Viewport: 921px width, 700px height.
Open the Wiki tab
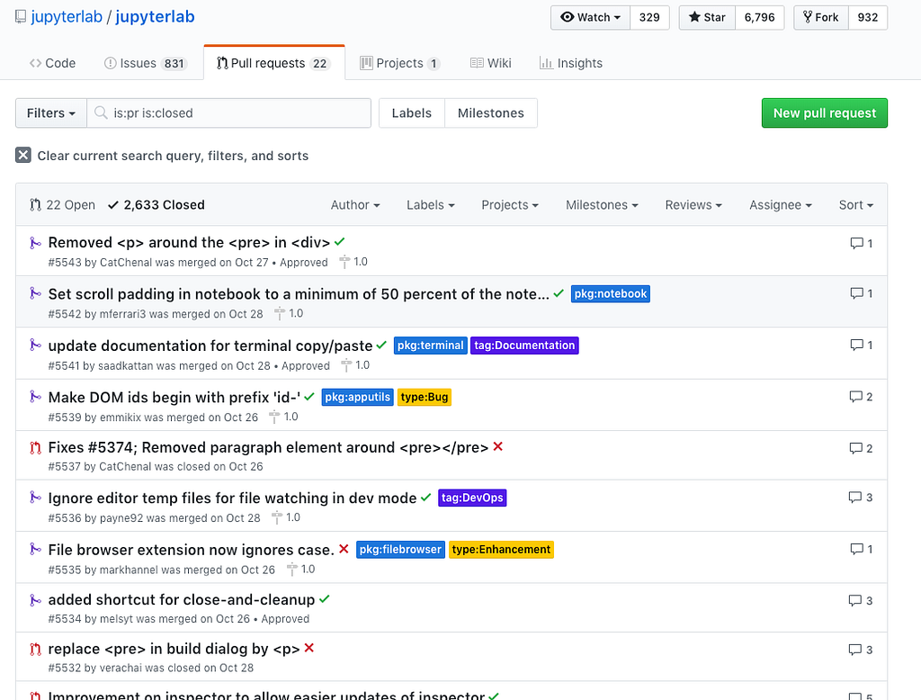tap(491, 63)
